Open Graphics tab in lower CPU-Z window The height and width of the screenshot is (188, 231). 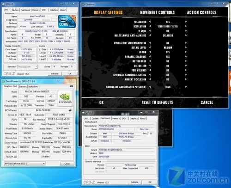pyautogui.click(x=134, y=118)
